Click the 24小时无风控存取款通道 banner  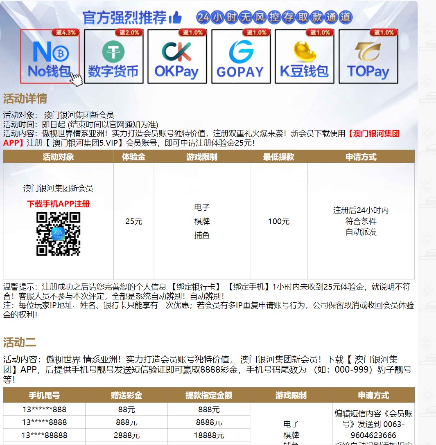[x=274, y=17]
